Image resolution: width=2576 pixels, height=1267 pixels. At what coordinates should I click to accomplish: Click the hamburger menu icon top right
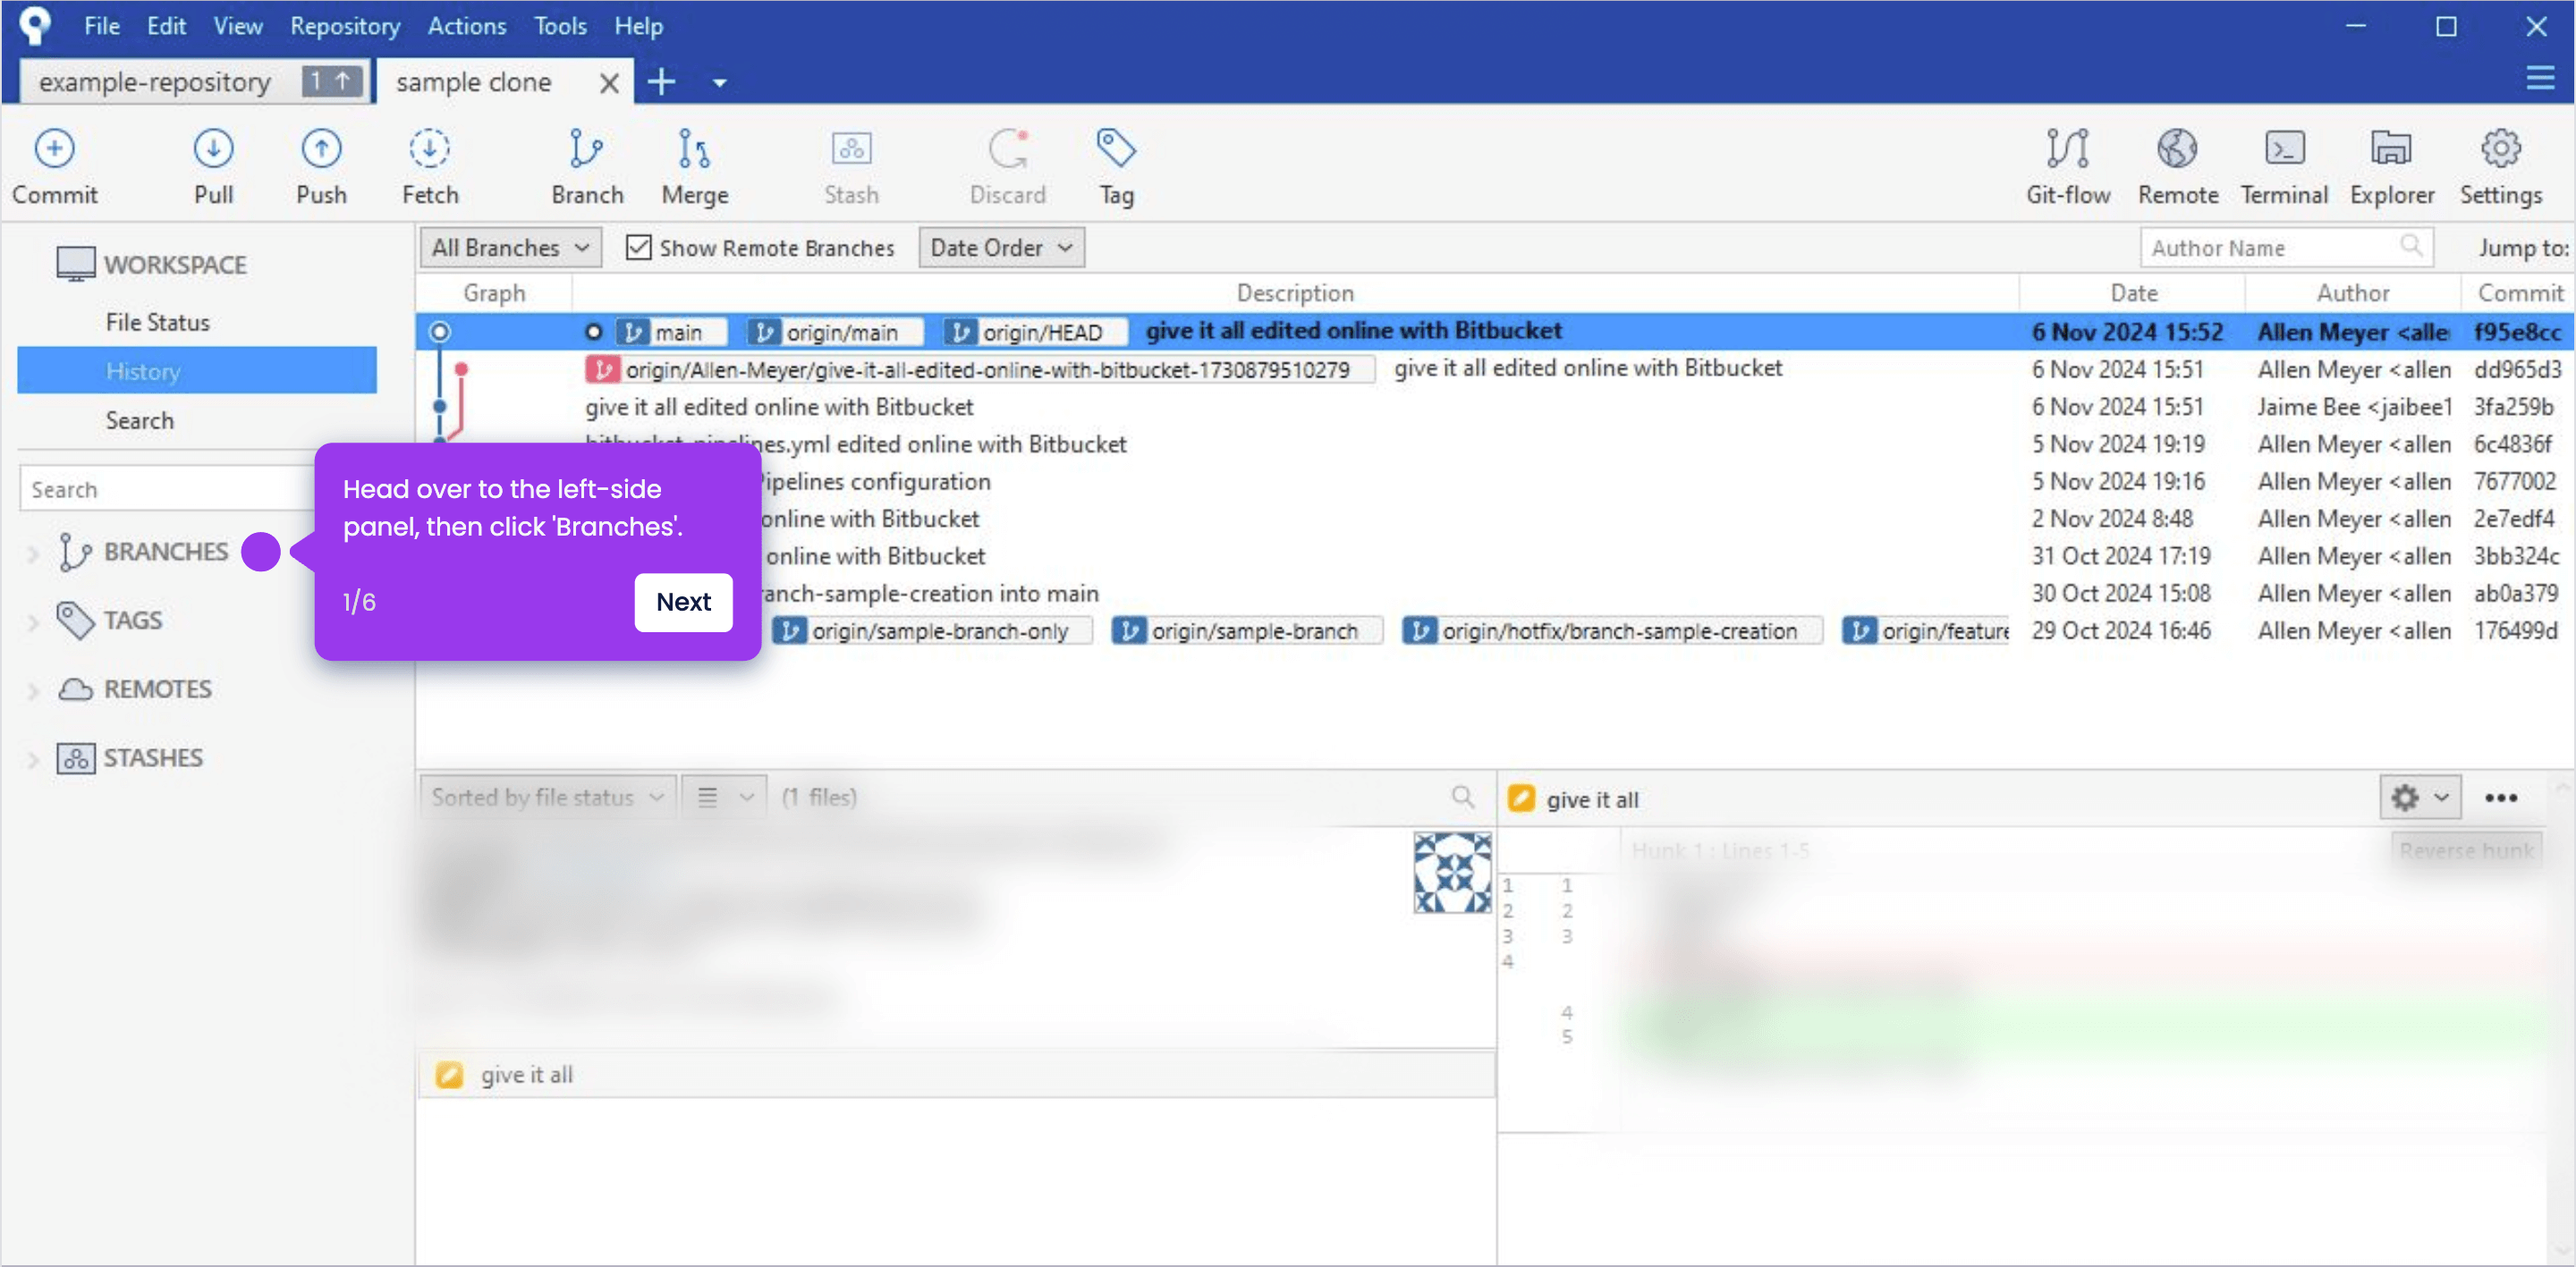pyautogui.click(x=2540, y=78)
